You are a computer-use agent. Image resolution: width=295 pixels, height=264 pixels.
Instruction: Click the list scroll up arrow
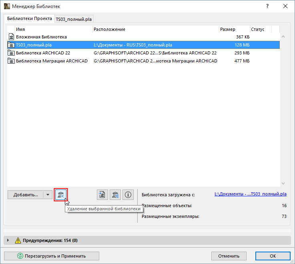click(283, 36)
